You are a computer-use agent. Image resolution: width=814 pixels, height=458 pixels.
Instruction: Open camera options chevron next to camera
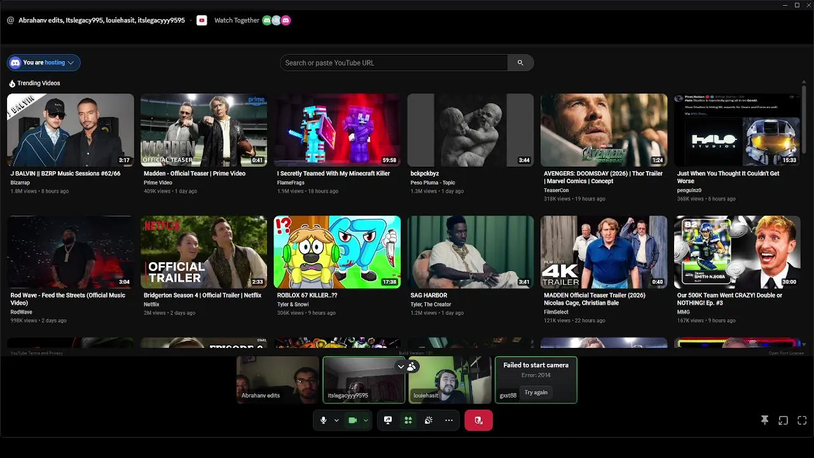click(366, 420)
